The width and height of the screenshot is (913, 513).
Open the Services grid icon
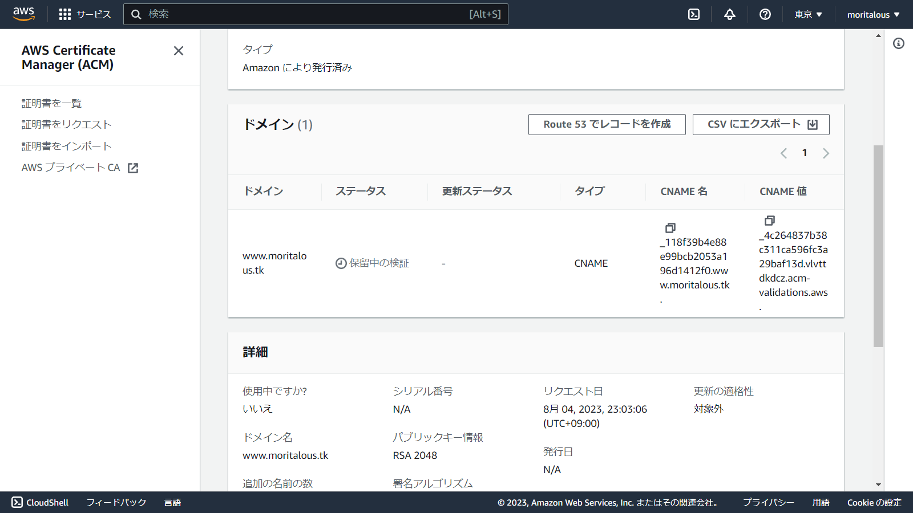65,14
